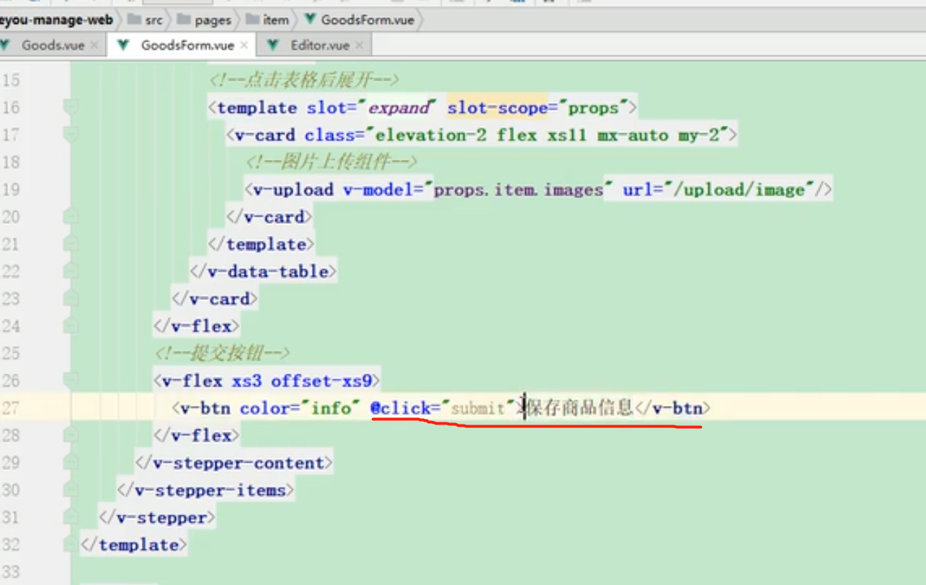Click closing v-card tag on line 23

coord(214,299)
